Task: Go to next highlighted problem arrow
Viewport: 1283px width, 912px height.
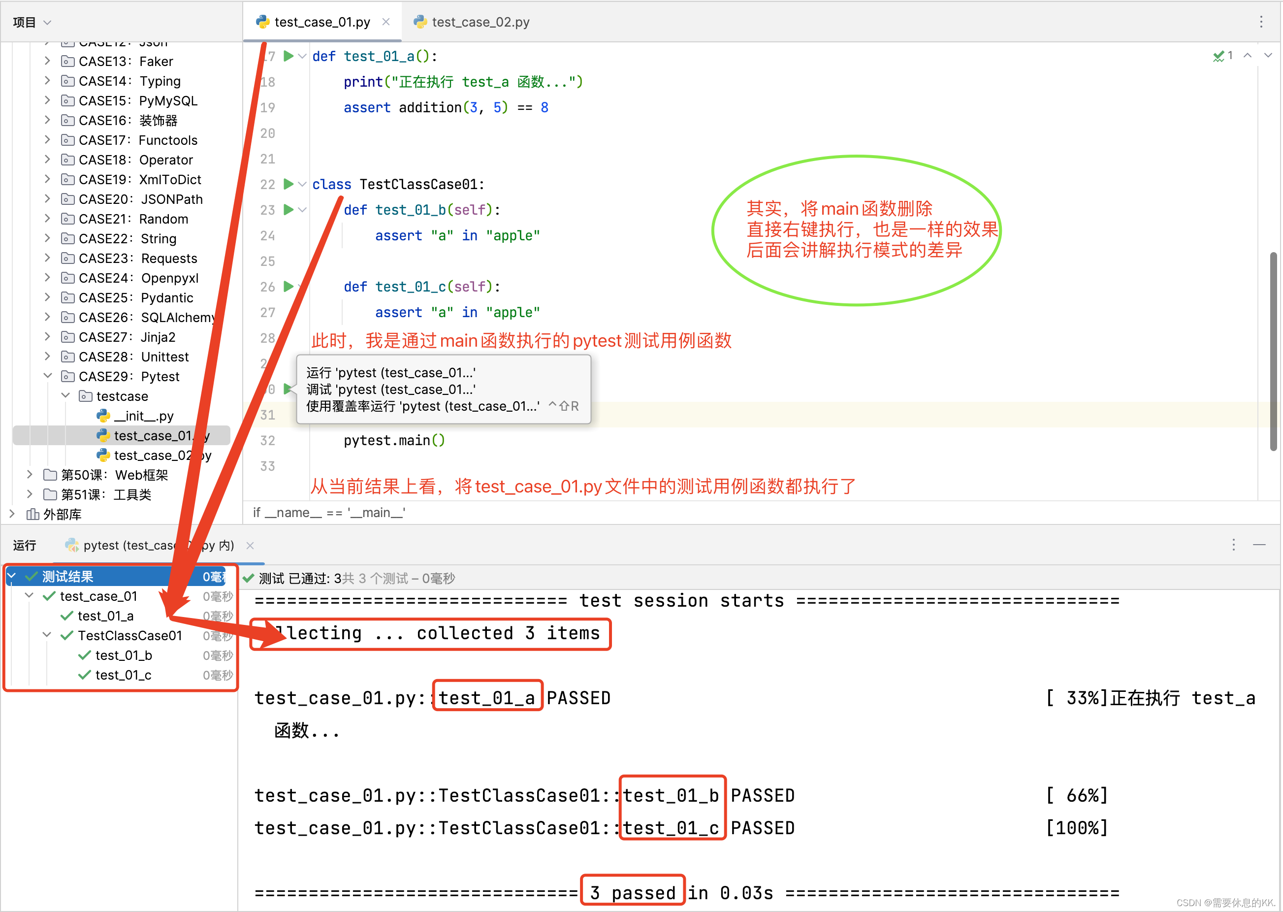Action: (x=1268, y=56)
